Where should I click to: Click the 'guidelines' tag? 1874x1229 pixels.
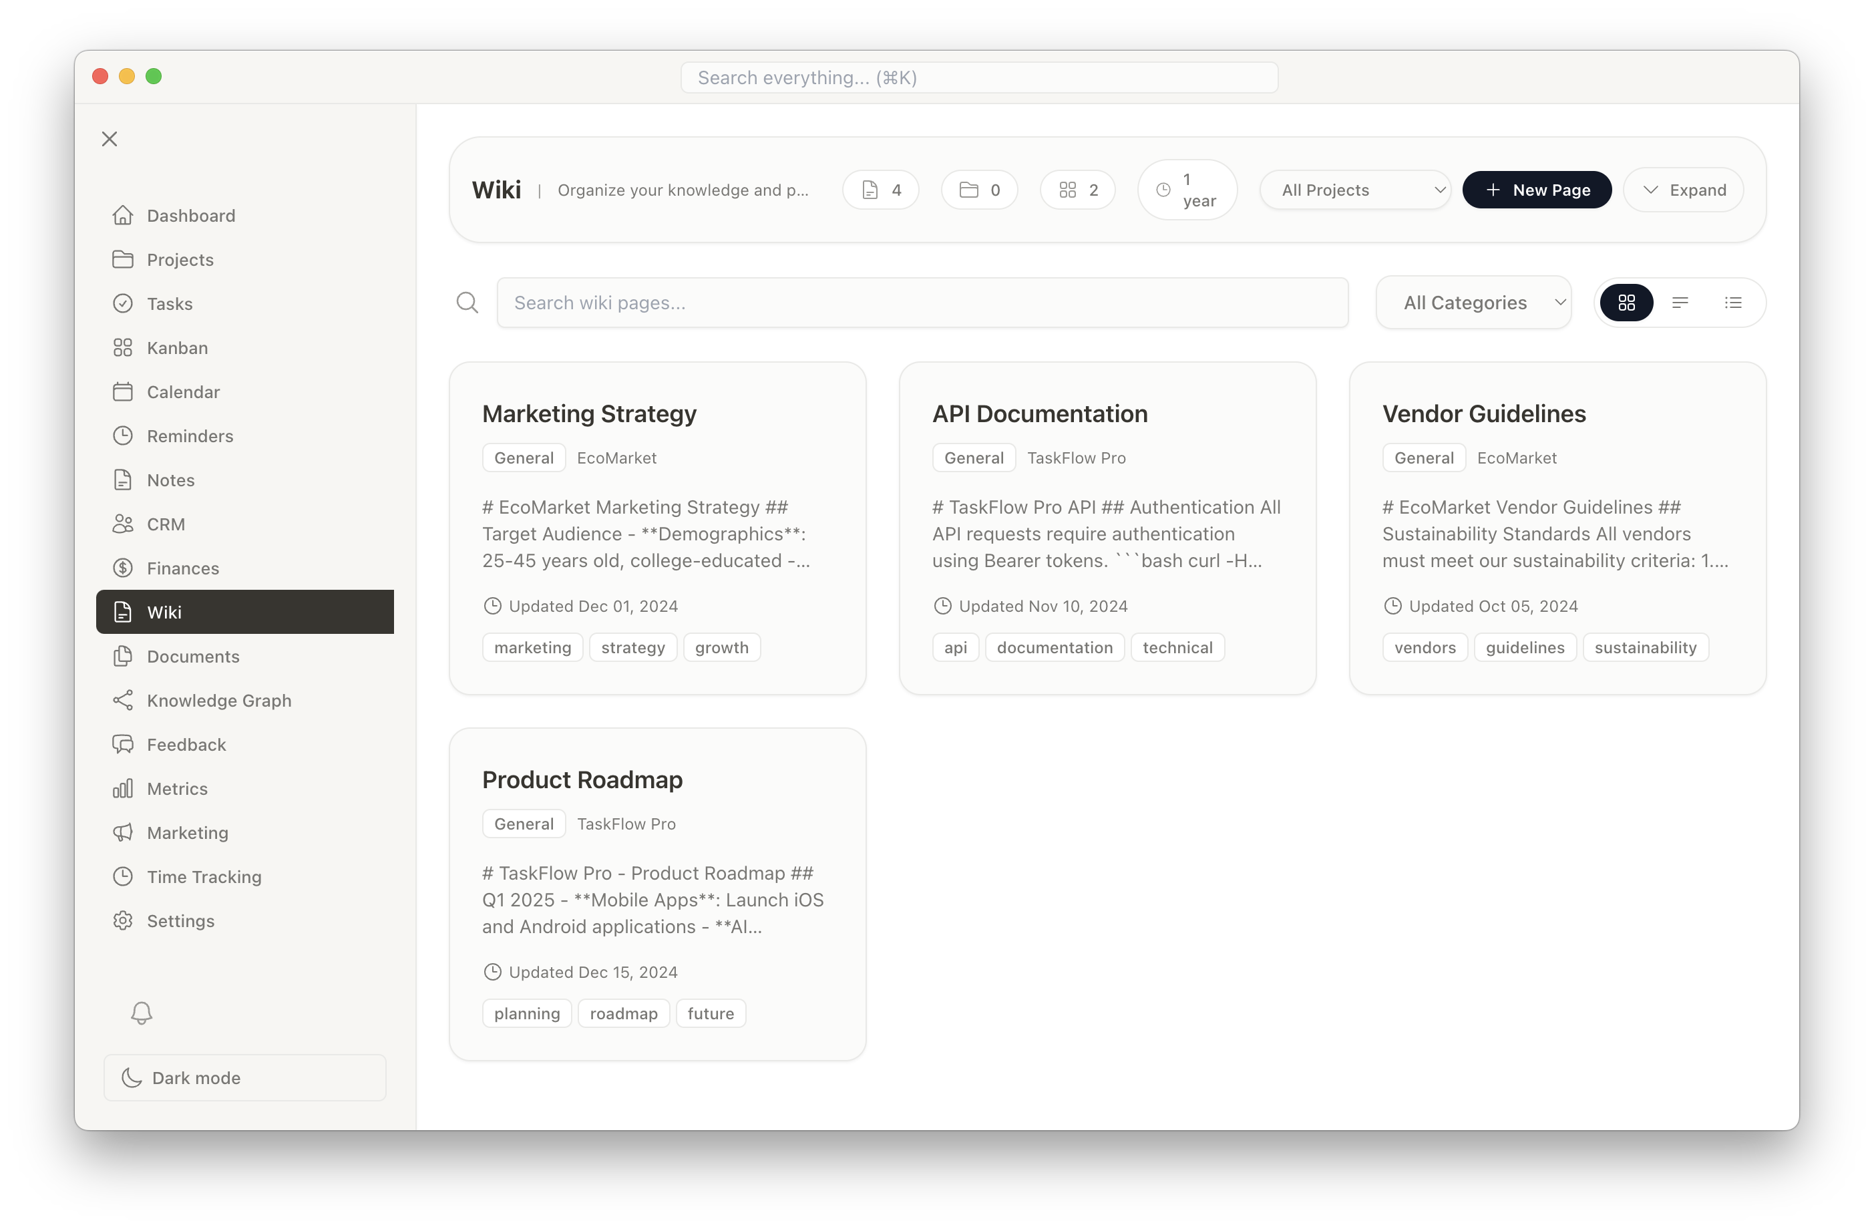[1525, 647]
